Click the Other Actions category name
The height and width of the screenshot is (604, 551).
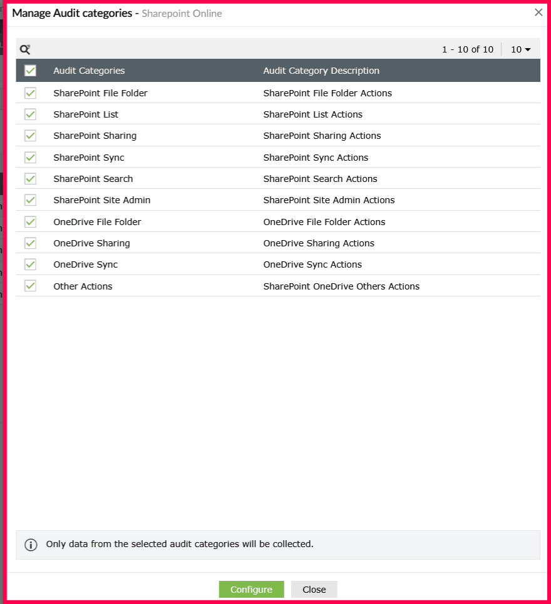[83, 286]
